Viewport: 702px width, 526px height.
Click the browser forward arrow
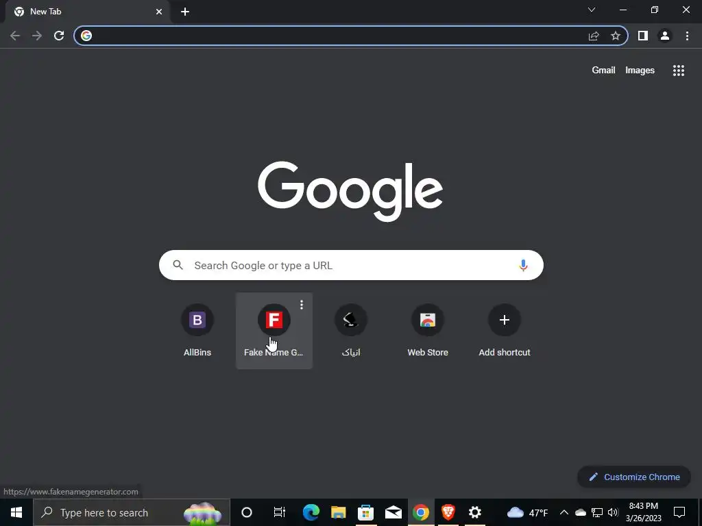tap(37, 36)
